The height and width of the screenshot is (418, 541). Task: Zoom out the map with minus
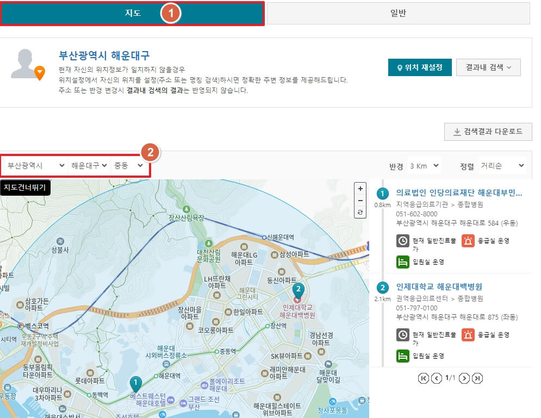(360, 201)
